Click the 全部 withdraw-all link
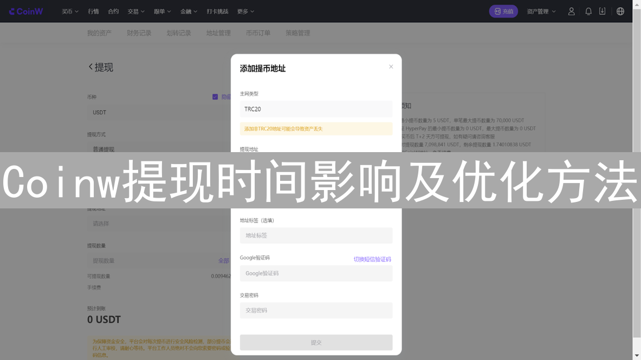 224,261
